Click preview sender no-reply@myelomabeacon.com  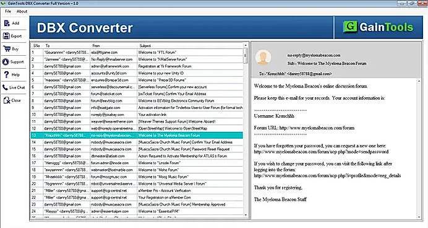coord(314,55)
